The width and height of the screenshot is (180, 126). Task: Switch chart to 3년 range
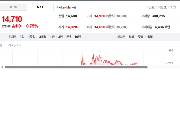click(60, 37)
